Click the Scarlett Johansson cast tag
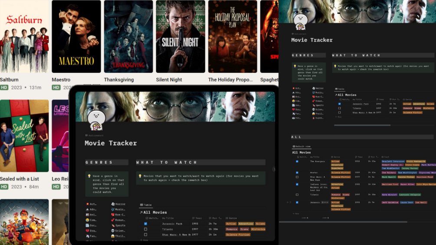Viewport: 436px width, 245px height. click(x=393, y=161)
